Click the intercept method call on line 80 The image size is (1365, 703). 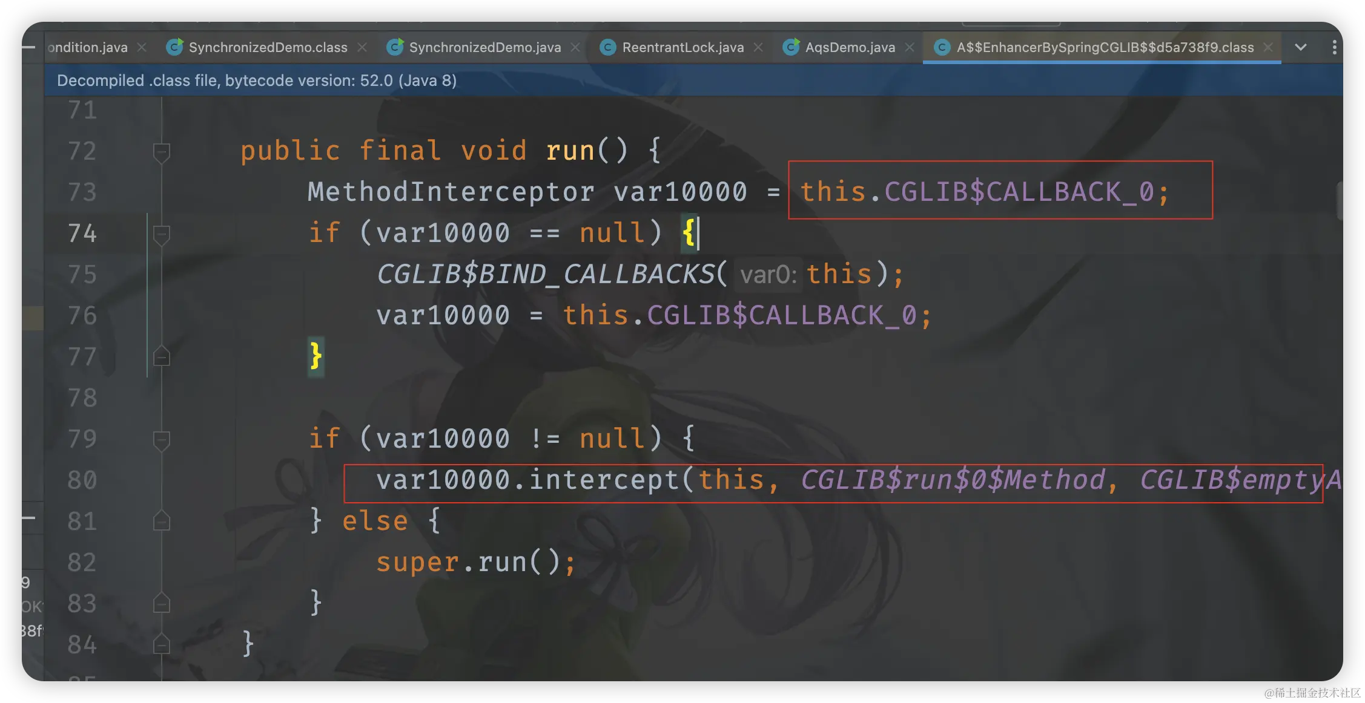pos(604,480)
